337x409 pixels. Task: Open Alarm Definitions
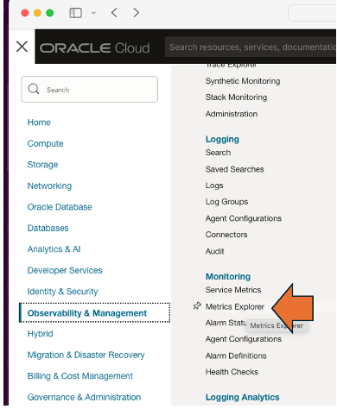(x=236, y=356)
